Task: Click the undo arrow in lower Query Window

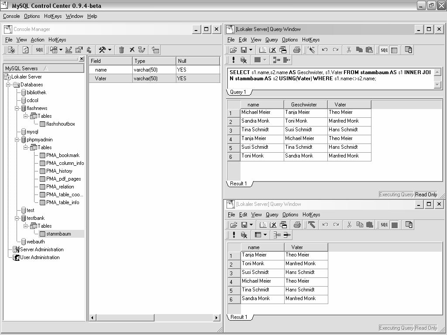Action: [x=325, y=225]
